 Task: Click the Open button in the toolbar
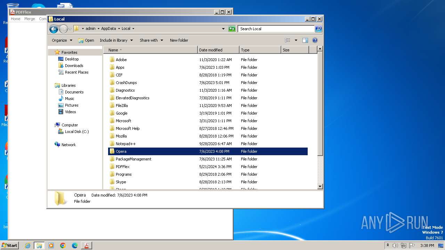(x=86, y=40)
